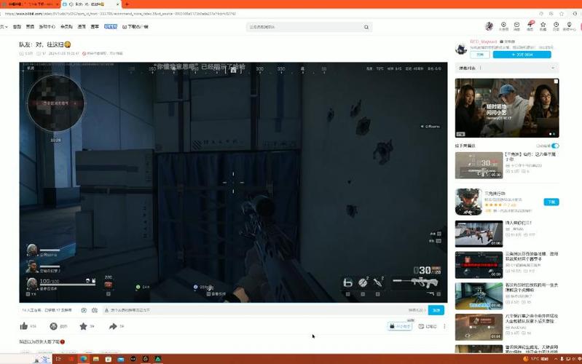Open the green triangle app in taskbar

click(158, 359)
